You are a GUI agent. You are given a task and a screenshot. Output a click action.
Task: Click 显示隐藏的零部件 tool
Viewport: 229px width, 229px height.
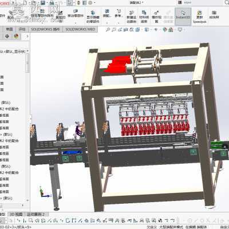(93, 17)
